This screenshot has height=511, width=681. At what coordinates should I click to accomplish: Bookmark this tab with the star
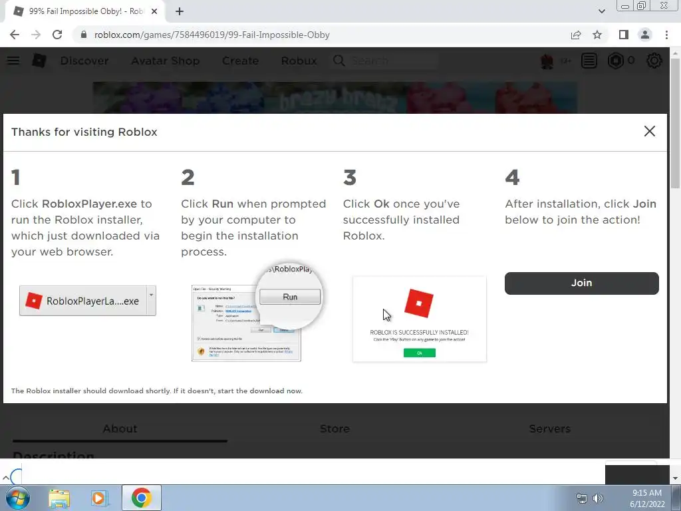(x=597, y=35)
